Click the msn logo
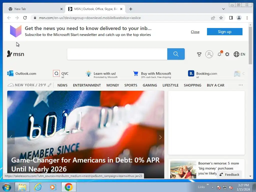 (x=15, y=54)
